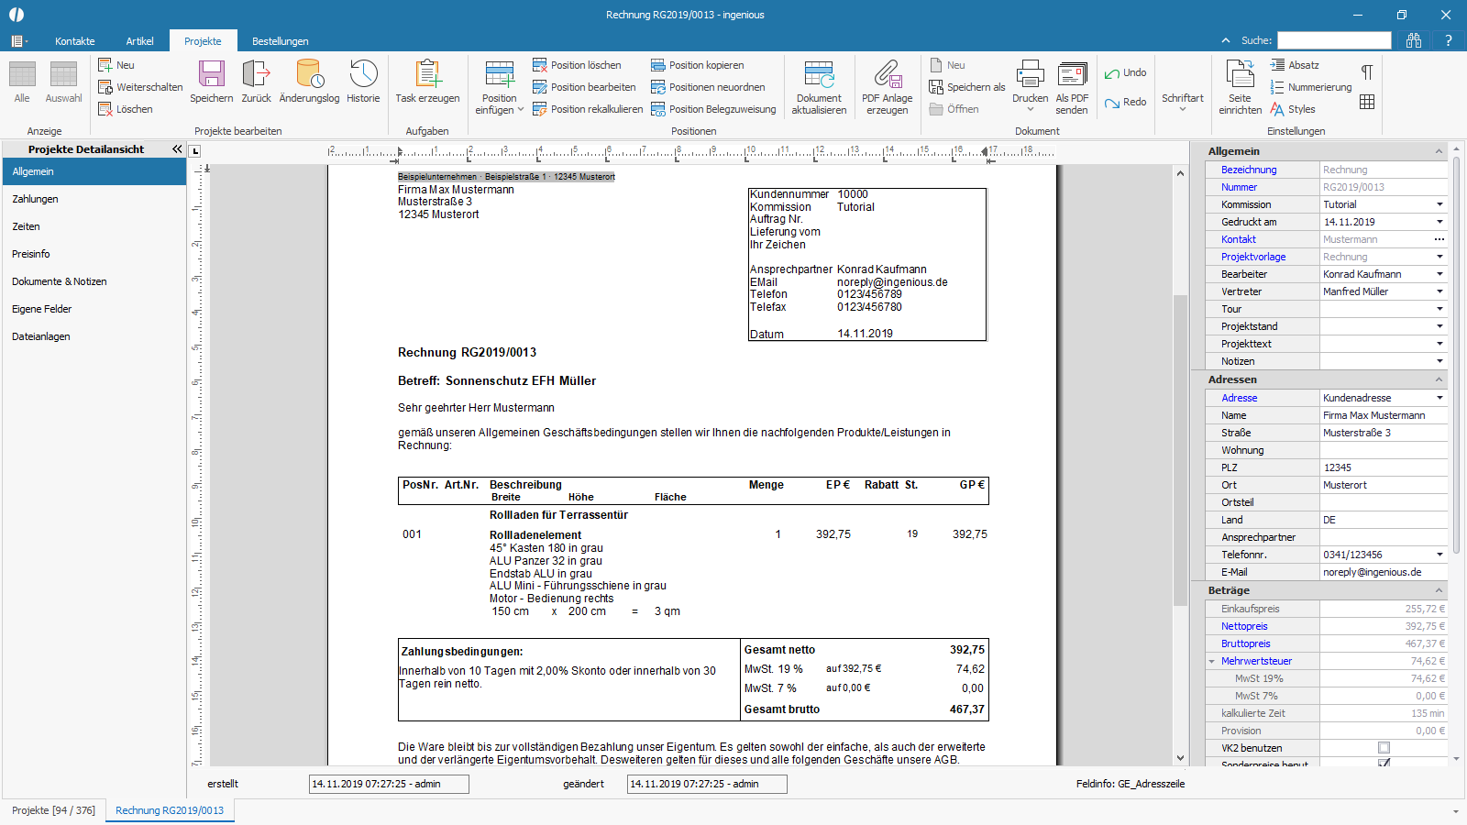Switch to the Bestellungen ribbon tab

(280, 41)
